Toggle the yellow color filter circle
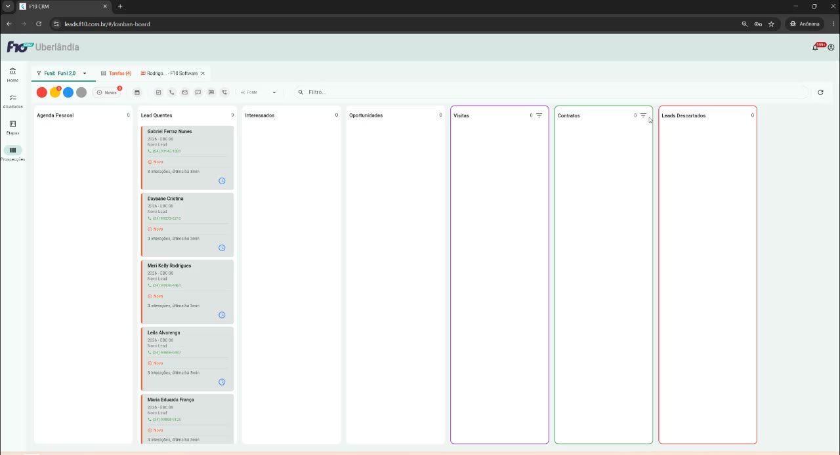The width and height of the screenshot is (840, 455). point(55,92)
